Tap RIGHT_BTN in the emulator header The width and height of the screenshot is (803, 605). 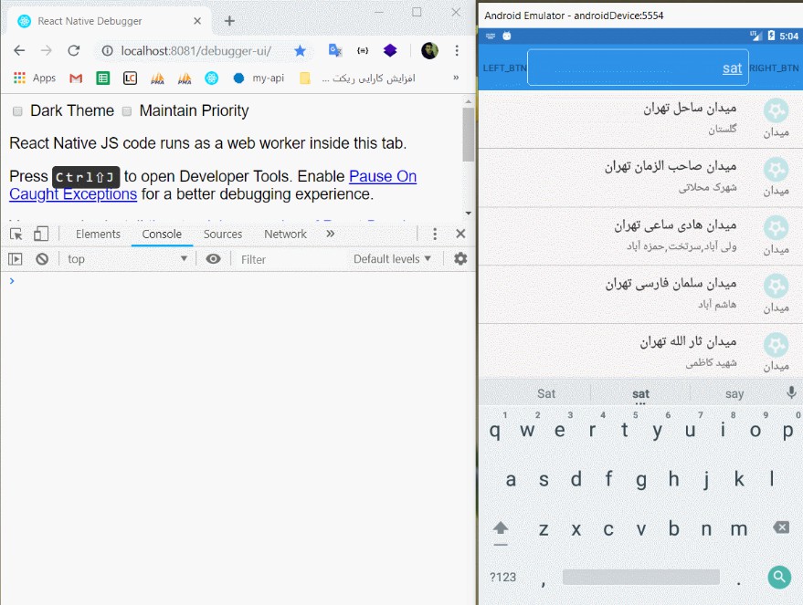pos(774,68)
